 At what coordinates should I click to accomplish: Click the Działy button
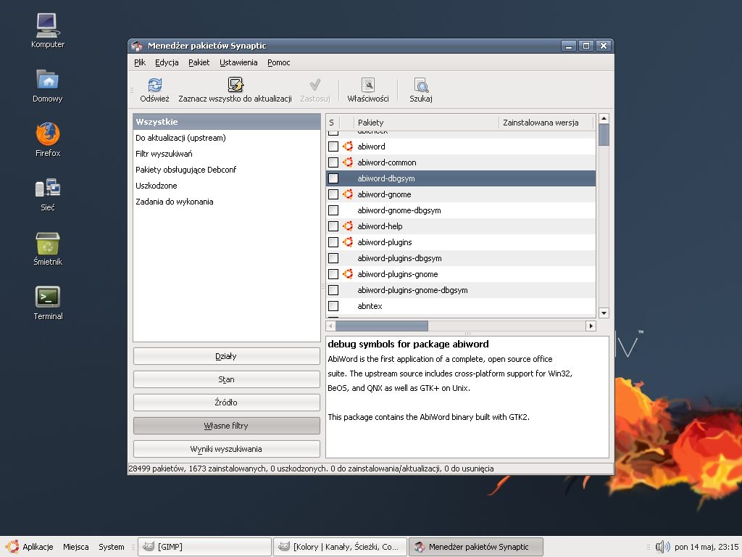226,356
